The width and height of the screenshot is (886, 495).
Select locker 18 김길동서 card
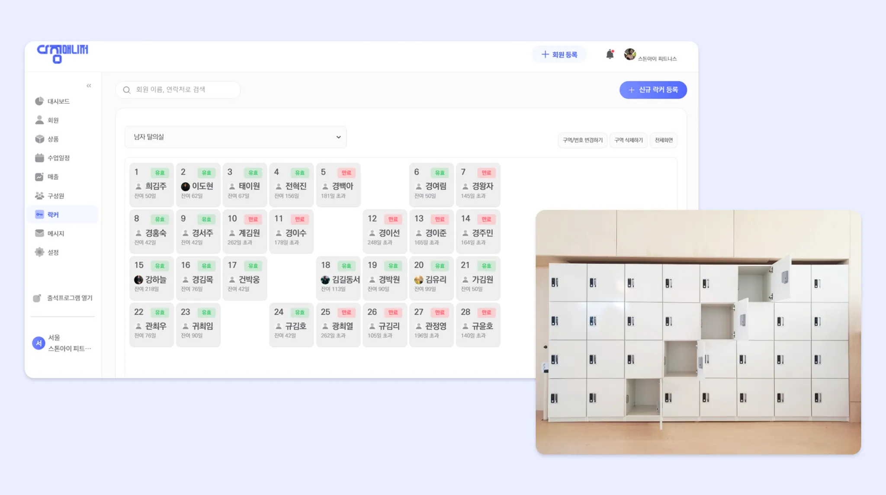click(338, 278)
